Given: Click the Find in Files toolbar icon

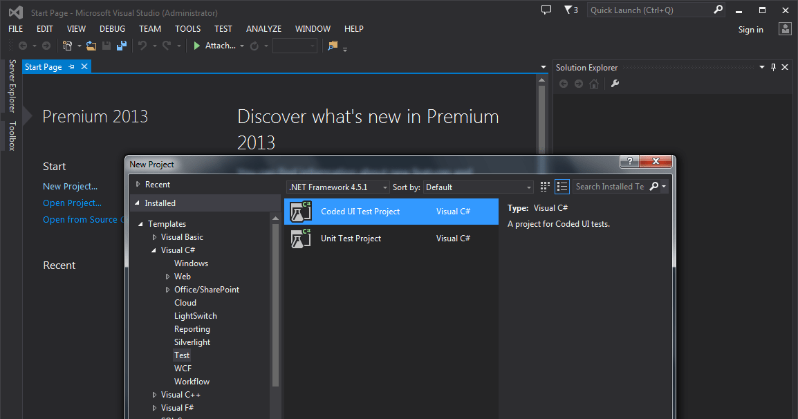Looking at the screenshot, I should pos(333,46).
